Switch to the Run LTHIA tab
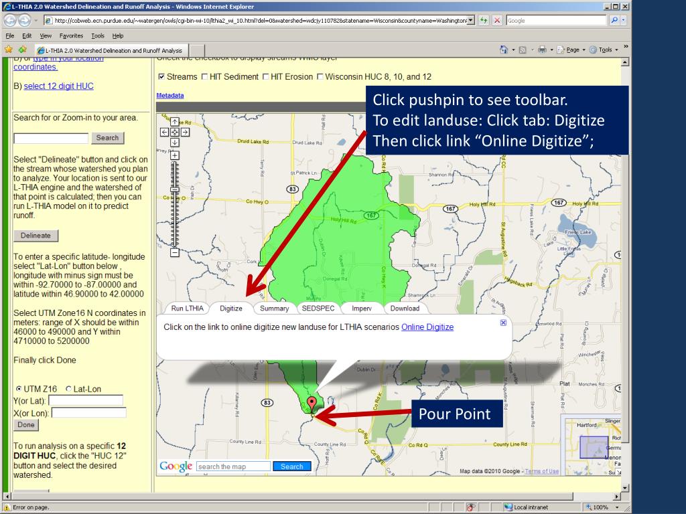Image resolution: width=686 pixels, height=514 pixels. [188, 308]
